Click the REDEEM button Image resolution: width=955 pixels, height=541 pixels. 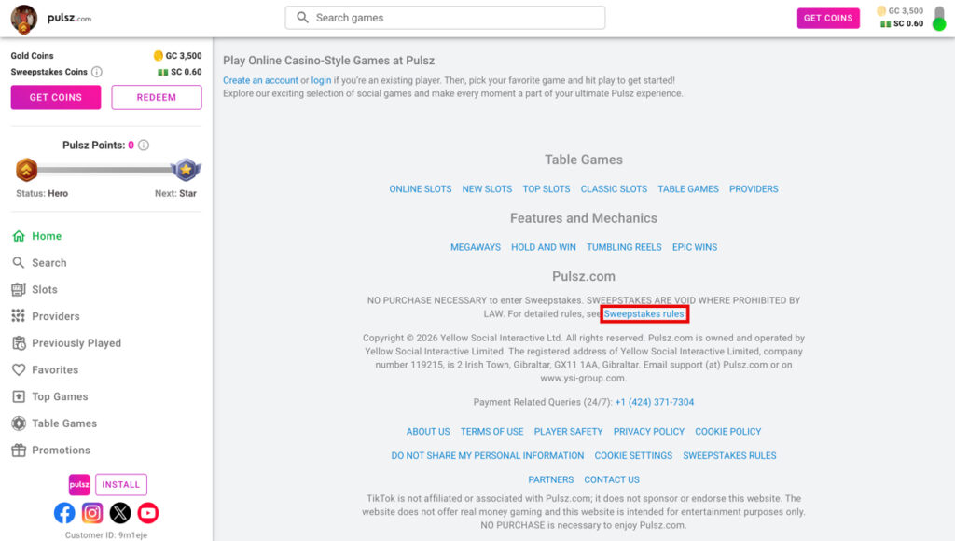157,98
